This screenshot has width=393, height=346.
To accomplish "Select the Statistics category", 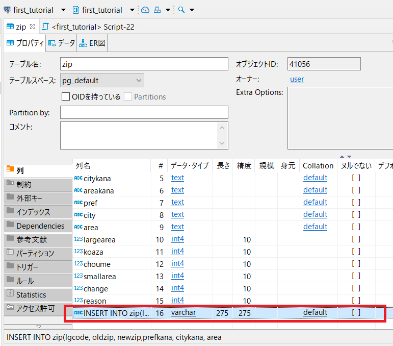I will click(38, 294).
